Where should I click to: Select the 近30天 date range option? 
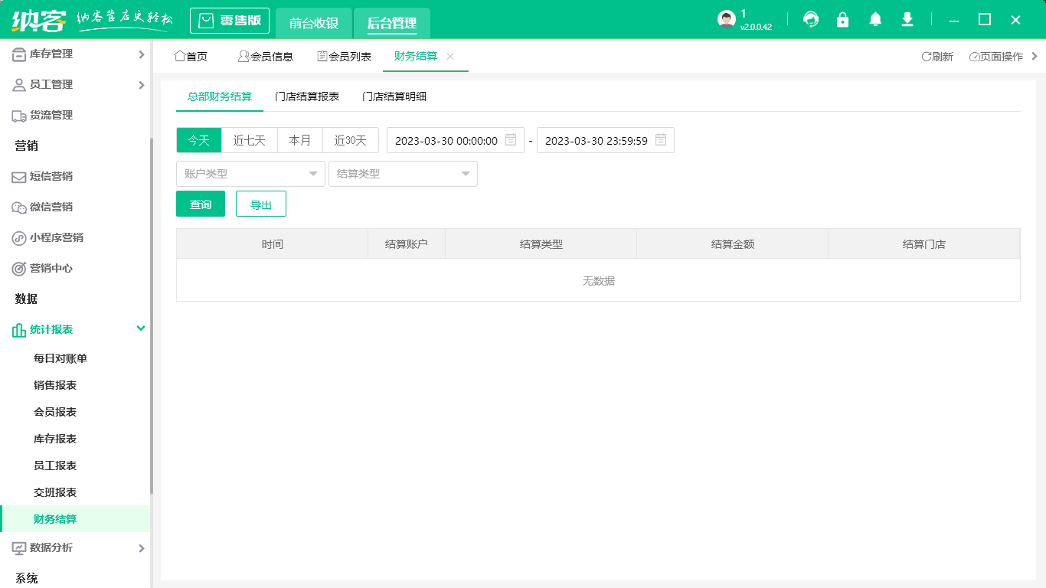[351, 140]
